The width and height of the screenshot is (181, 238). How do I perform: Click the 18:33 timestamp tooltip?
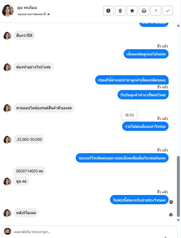tap(129, 115)
